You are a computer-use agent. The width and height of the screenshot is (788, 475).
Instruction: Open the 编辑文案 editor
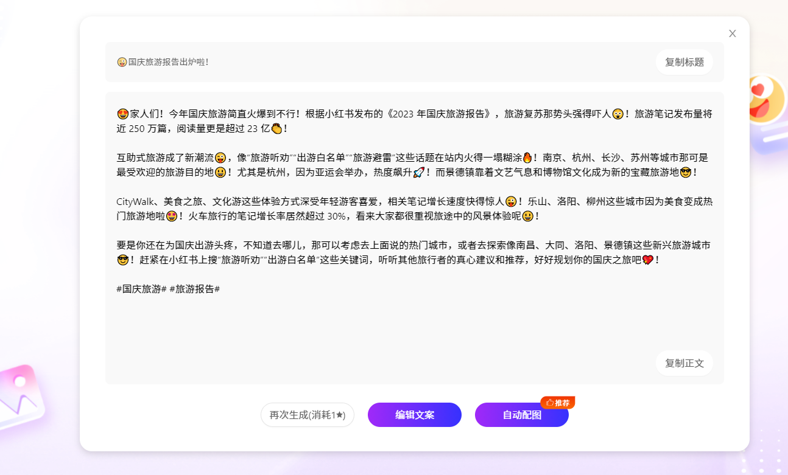coord(414,415)
